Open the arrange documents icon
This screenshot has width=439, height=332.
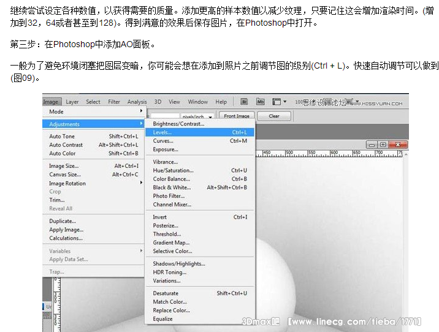pyautogui.click(x=277, y=102)
